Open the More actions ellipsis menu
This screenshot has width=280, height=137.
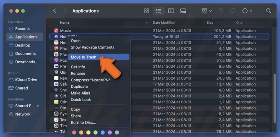coord(247,11)
